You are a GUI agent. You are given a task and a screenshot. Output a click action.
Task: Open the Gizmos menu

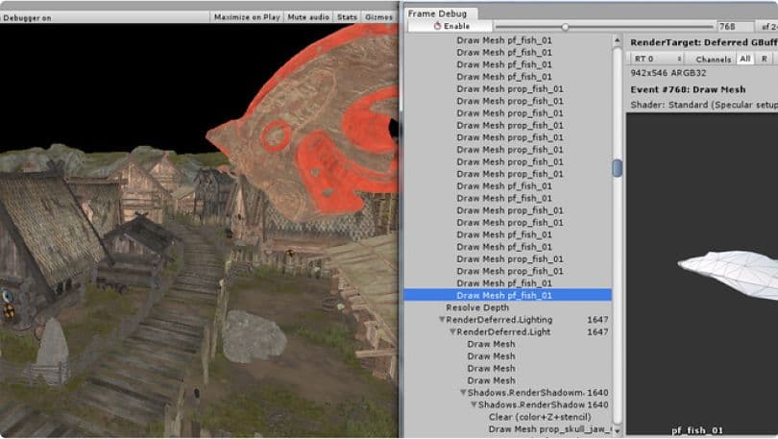pyautogui.click(x=378, y=16)
